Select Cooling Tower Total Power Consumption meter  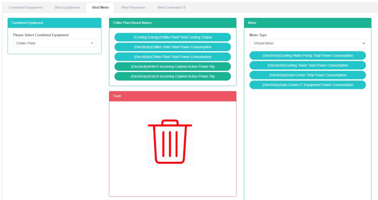307,65
